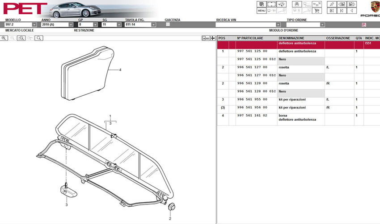Click callout number 4 on the diagram
Image resolution: width=380 pixels, height=224 pixels.
point(120,70)
